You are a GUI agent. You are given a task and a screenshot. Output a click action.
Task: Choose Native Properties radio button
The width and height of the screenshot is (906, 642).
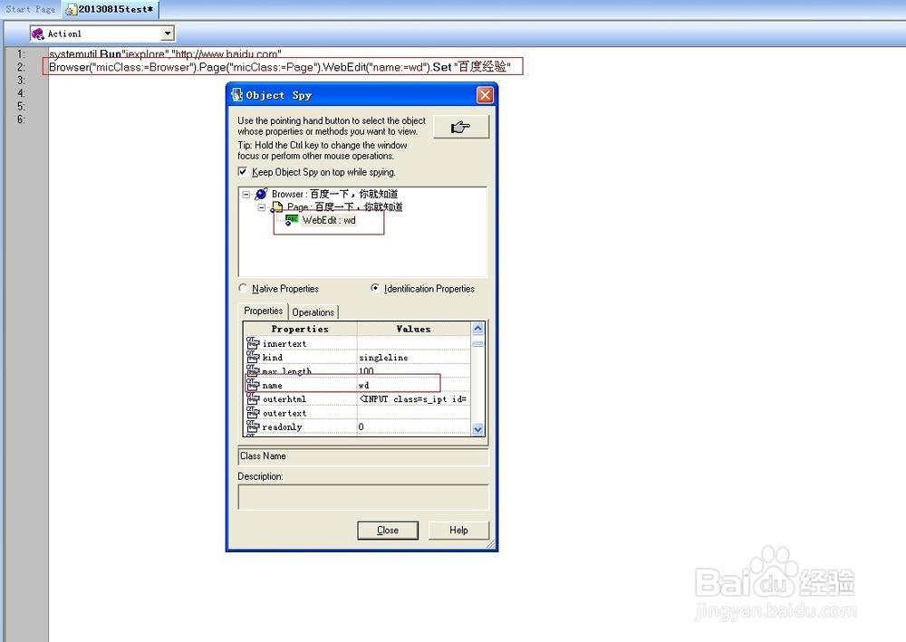pyautogui.click(x=243, y=288)
